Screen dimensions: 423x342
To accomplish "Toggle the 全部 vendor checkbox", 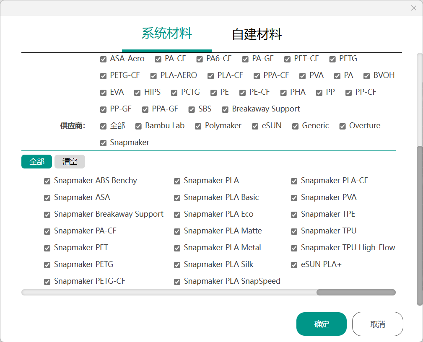I will 104,126.
